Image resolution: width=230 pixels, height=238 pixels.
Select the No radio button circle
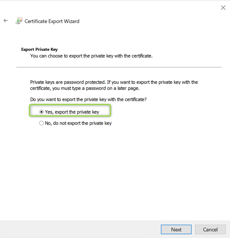click(x=41, y=123)
